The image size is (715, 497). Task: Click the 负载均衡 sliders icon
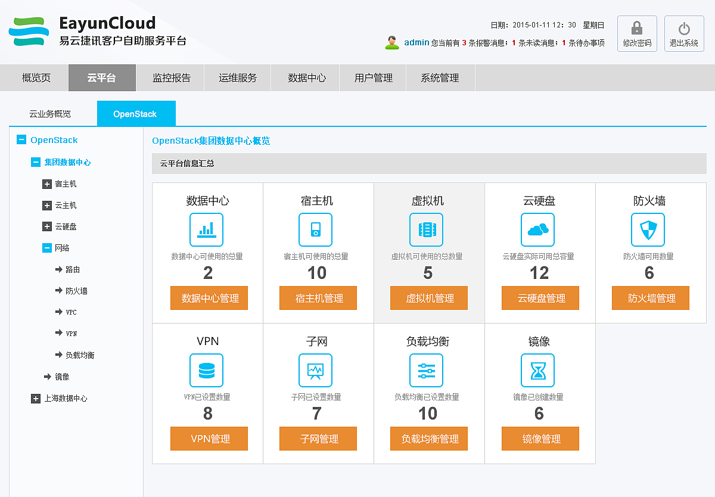(428, 370)
